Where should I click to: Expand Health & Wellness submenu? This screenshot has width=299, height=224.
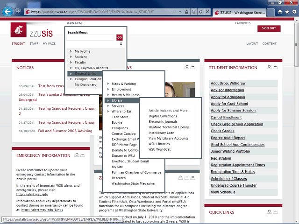click(108, 95)
